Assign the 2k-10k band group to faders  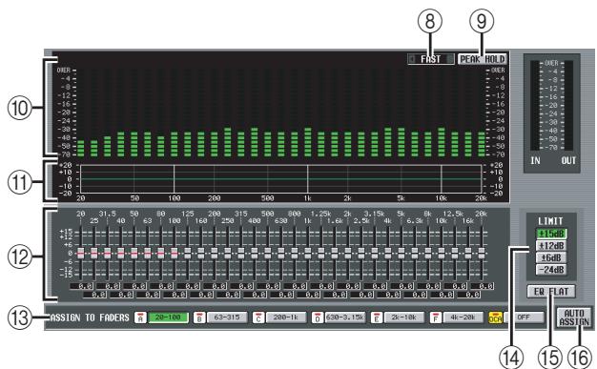click(404, 318)
